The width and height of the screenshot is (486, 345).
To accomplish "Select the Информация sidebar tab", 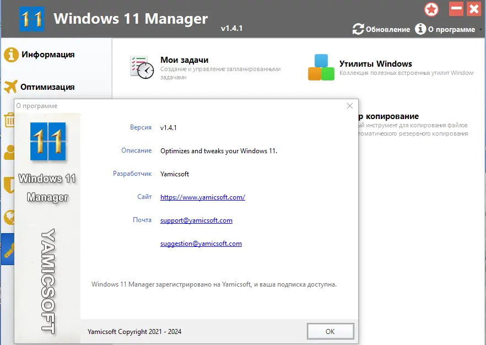I will point(48,55).
